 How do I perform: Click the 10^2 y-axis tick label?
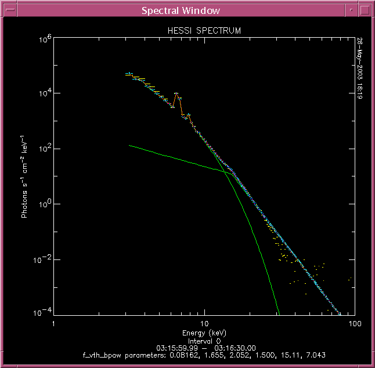click(45, 149)
